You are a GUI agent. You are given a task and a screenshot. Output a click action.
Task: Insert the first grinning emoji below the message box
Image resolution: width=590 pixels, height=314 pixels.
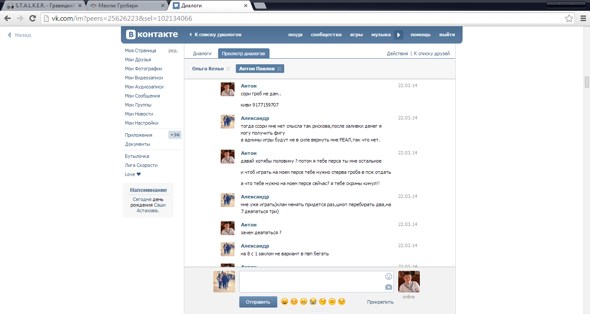coord(284,301)
